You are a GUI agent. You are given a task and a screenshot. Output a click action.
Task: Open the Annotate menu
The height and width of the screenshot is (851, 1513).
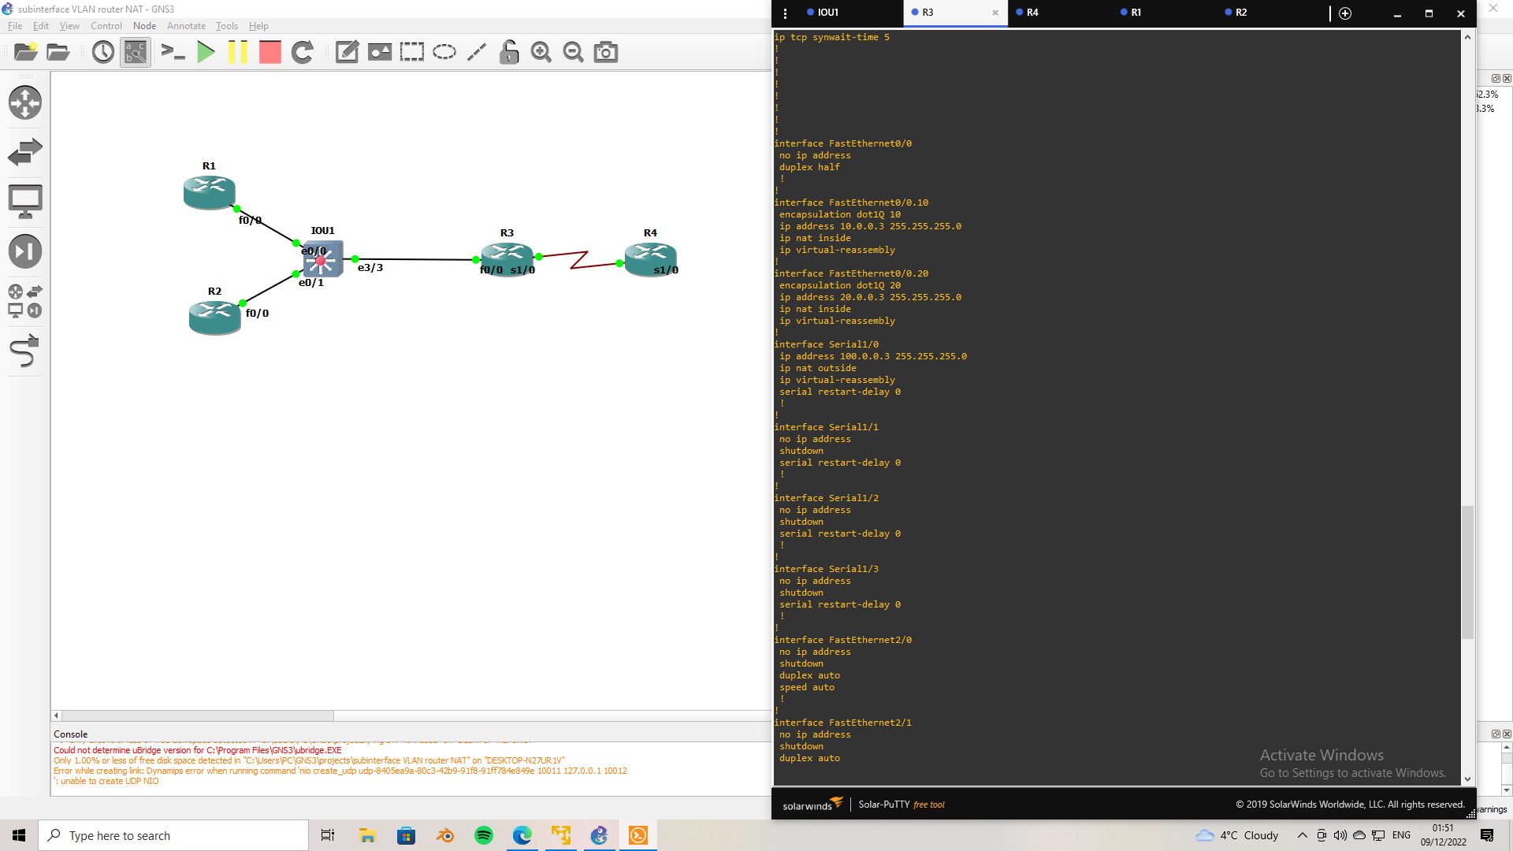pos(186,25)
